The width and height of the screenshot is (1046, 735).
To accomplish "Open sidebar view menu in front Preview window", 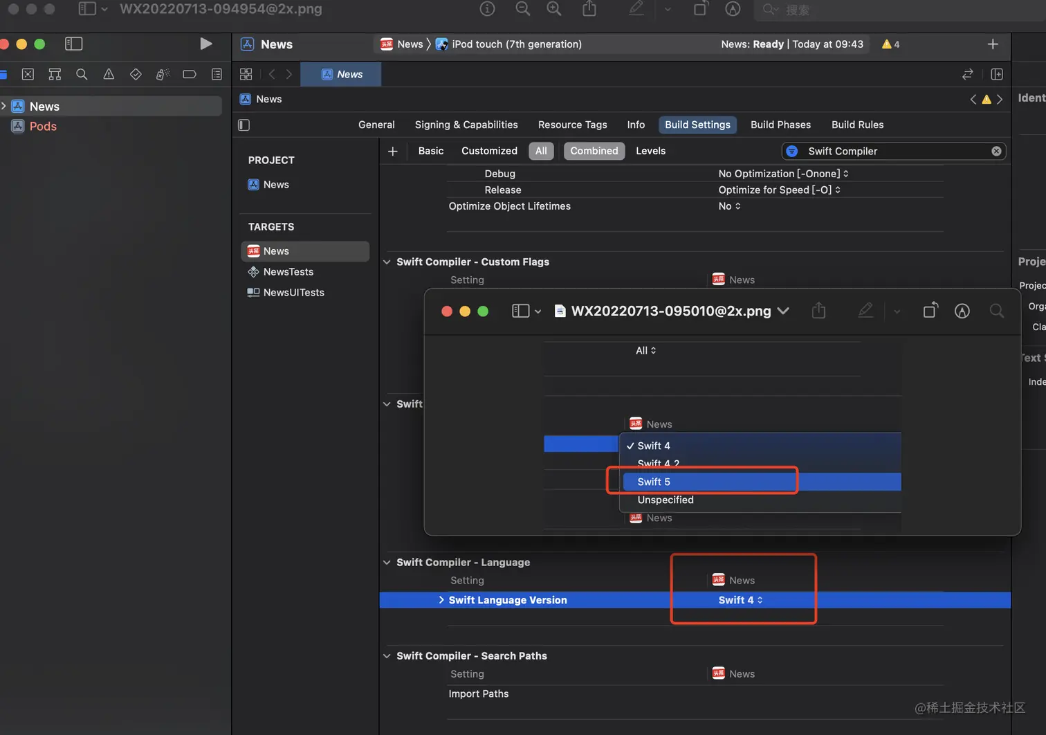I will pos(526,311).
